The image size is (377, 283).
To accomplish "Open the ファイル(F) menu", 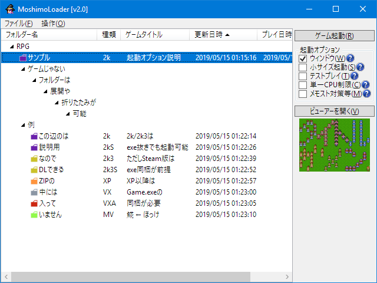I will coord(18,24).
